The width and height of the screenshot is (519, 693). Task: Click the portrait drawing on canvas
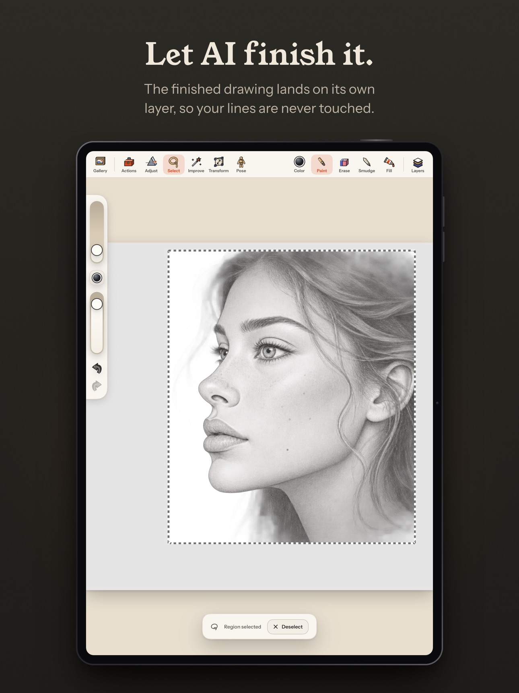(x=292, y=397)
